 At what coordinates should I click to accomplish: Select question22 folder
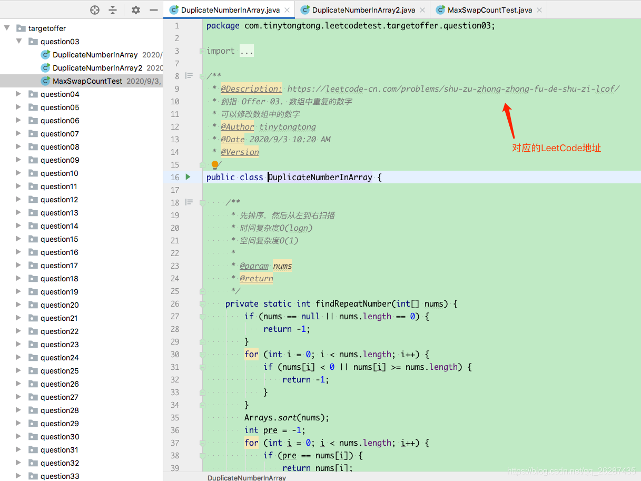click(x=60, y=331)
